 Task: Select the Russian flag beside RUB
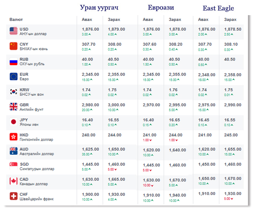13,61
